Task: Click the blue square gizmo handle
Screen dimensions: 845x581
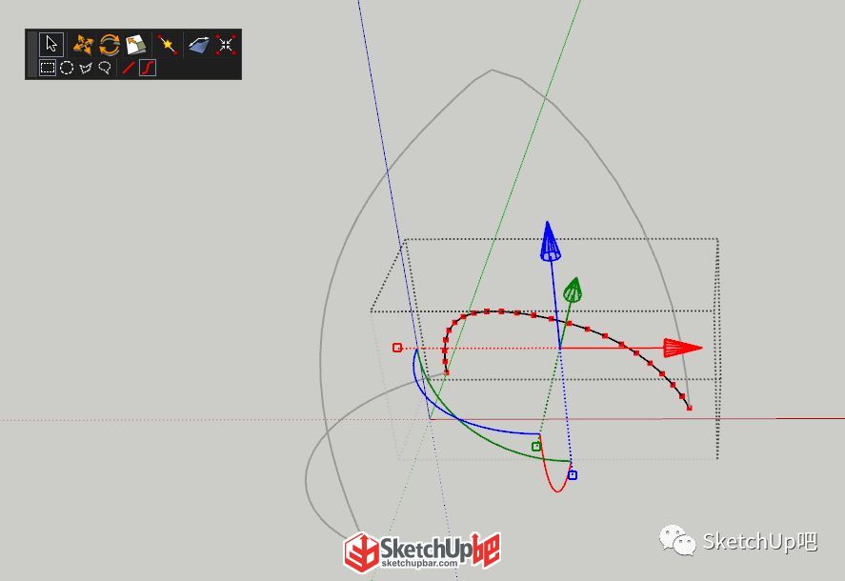Action: click(x=573, y=475)
